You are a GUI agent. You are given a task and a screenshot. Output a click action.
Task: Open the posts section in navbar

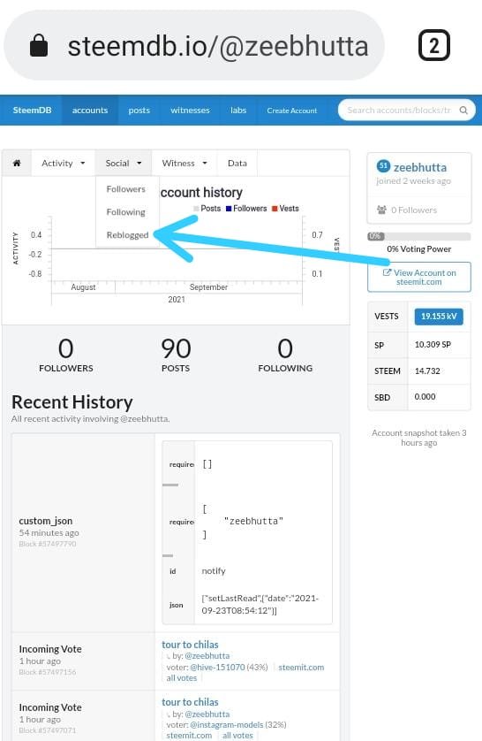click(139, 111)
